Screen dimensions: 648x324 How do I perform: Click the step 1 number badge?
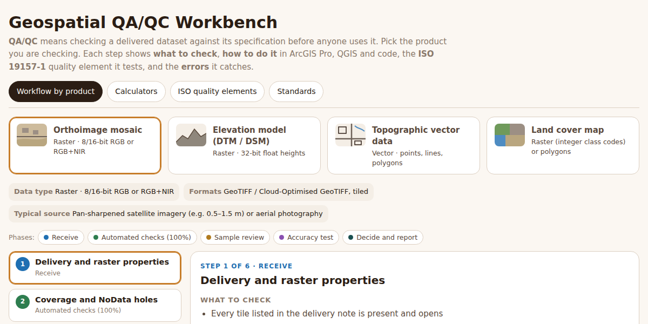(x=23, y=264)
